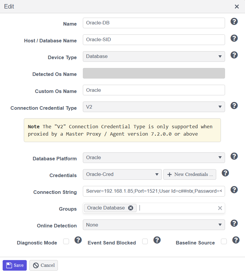This screenshot has height=273, width=245.
Task: Remove the Oracle Database group tag
Action: 131,208
